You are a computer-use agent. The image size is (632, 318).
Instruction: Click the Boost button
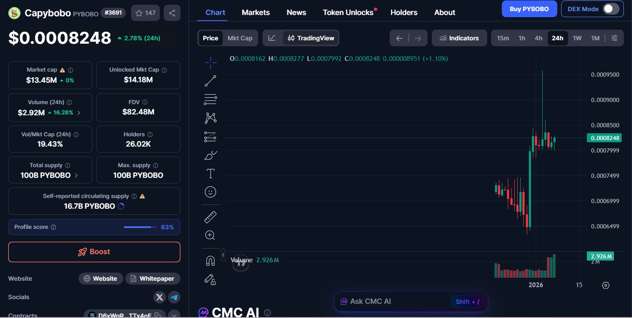(94, 252)
